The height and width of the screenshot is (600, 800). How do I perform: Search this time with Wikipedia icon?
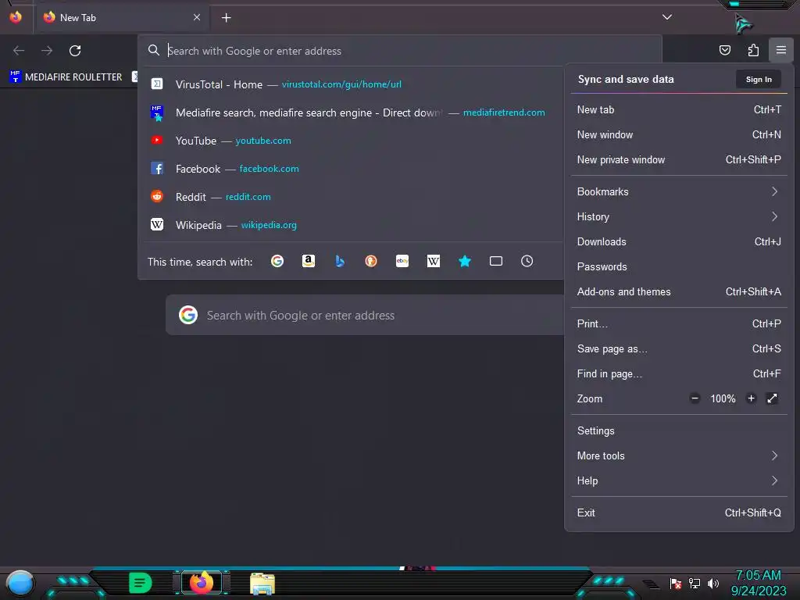coord(433,261)
